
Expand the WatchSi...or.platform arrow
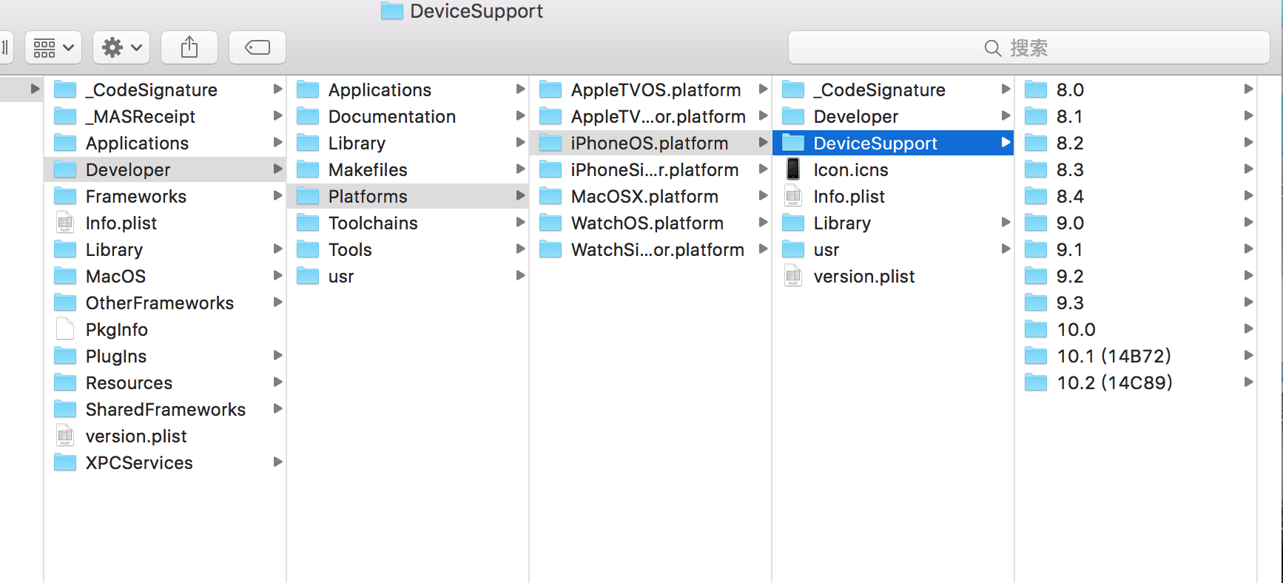763,249
